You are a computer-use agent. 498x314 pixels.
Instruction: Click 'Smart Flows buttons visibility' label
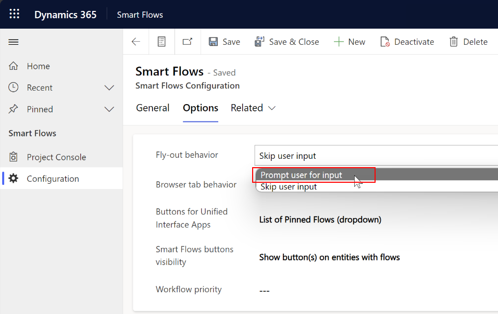194,256
